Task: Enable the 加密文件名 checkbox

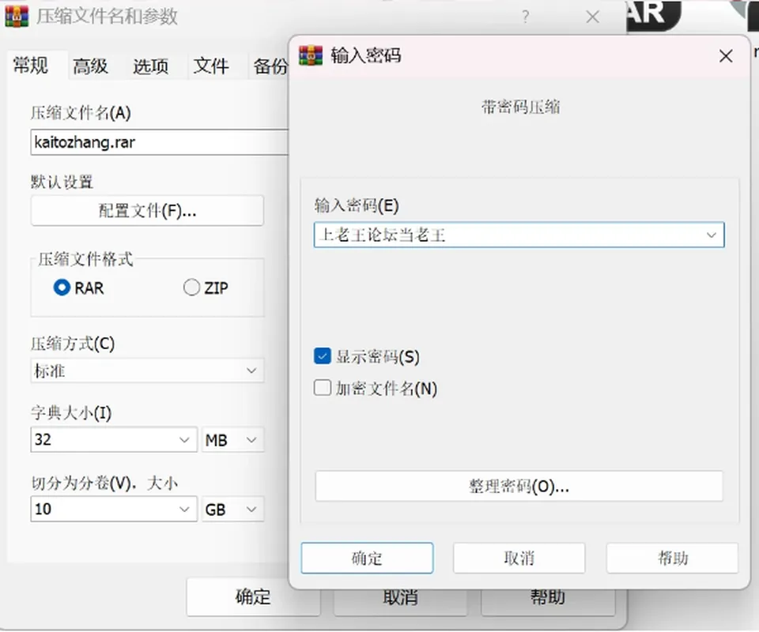Action: [323, 388]
